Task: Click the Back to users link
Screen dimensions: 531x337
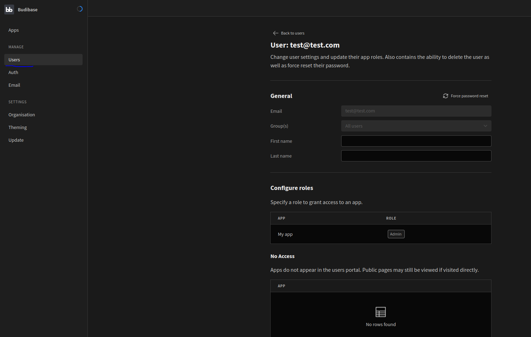Action: tap(292, 33)
